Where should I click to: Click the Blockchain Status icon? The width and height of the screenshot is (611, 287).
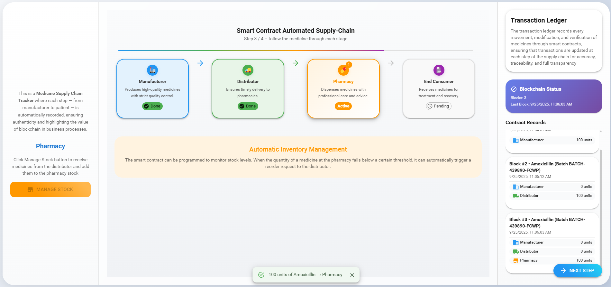514,89
